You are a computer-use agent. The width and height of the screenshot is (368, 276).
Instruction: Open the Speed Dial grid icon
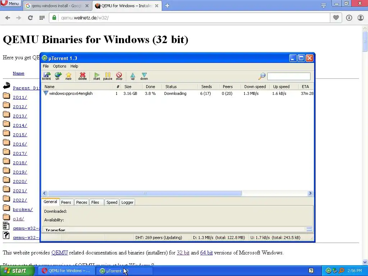[x=42, y=18]
